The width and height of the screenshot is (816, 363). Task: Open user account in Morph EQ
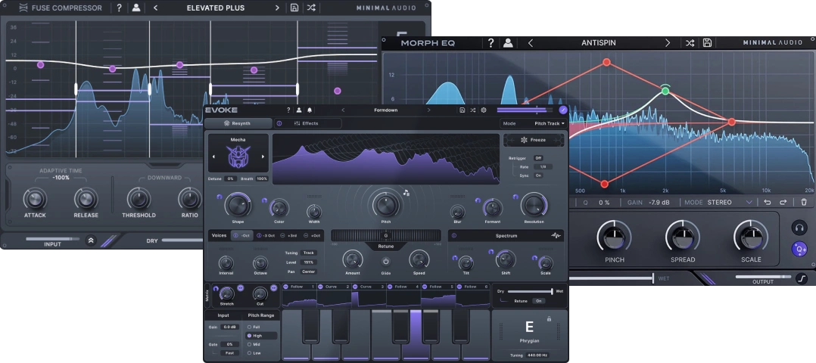tap(508, 43)
